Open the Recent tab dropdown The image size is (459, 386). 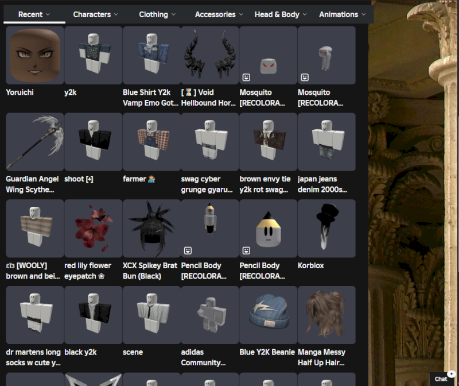point(34,14)
